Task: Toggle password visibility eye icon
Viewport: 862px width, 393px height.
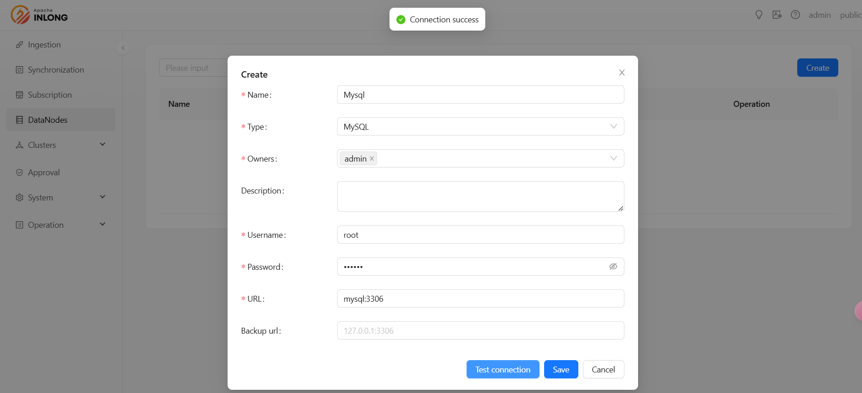Action: 613,267
